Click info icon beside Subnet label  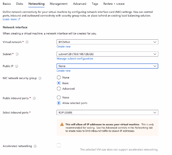click(x=17, y=54)
